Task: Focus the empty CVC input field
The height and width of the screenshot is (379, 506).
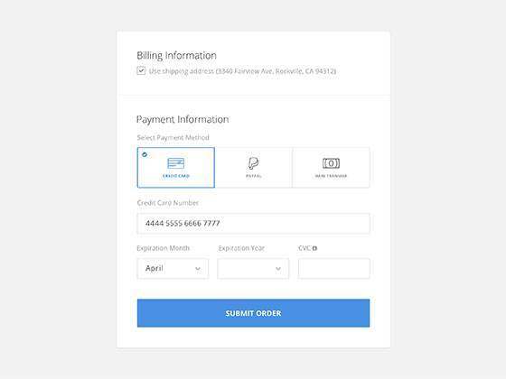Action: [334, 269]
